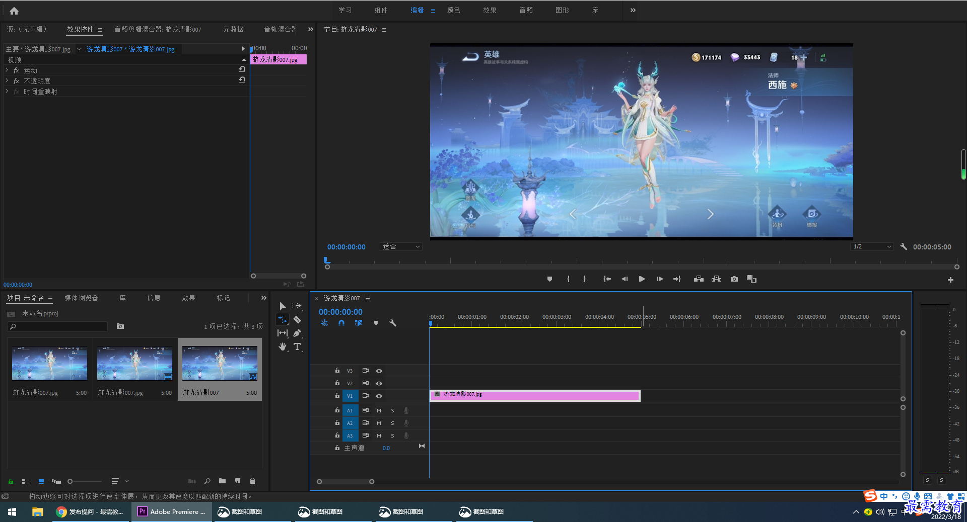
Task: Select the Track Select Forward tool
Action: click(x=297, y=306)
